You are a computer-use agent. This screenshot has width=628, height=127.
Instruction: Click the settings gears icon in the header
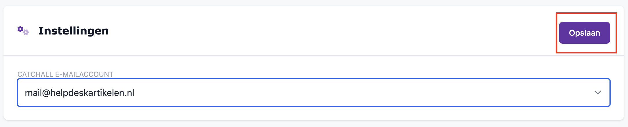pyautogui.click(x=23, y=30)
